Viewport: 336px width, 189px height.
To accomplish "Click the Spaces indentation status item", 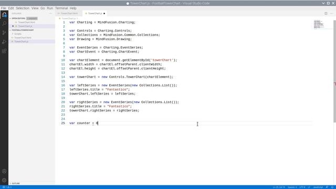I will [292, 187].
